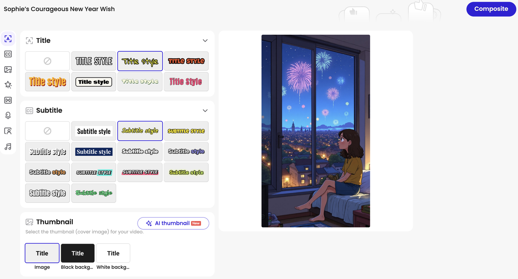
Task: Click the Composite button
Action: pos(491,9)
